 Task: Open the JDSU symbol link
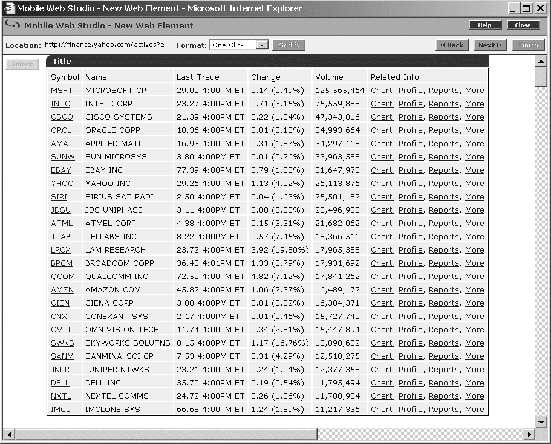point(61,210)
